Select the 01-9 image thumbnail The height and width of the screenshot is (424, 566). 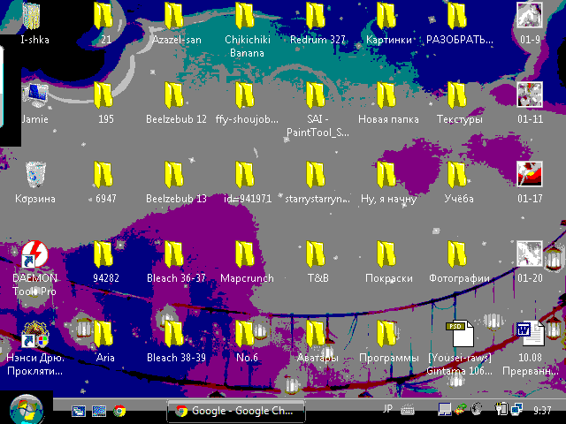click(530, 16)
